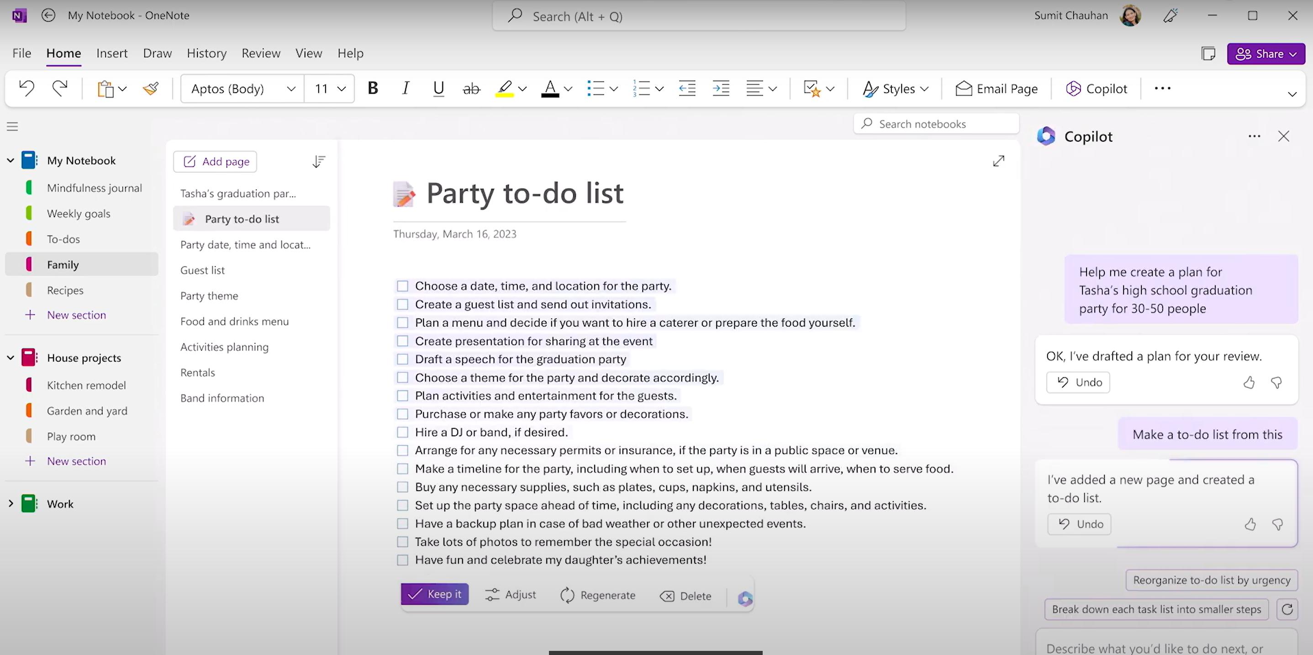Open the font name dropdown

[x=290, y=89]
